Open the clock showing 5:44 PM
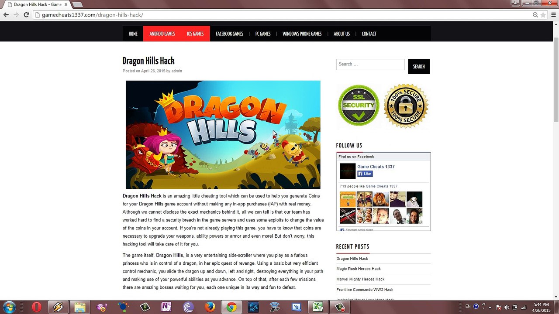 (541, 307)
